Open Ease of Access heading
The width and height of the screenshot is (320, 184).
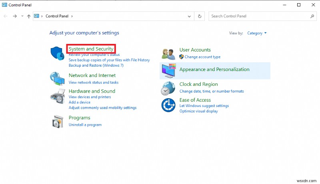[x=195, y=100]
